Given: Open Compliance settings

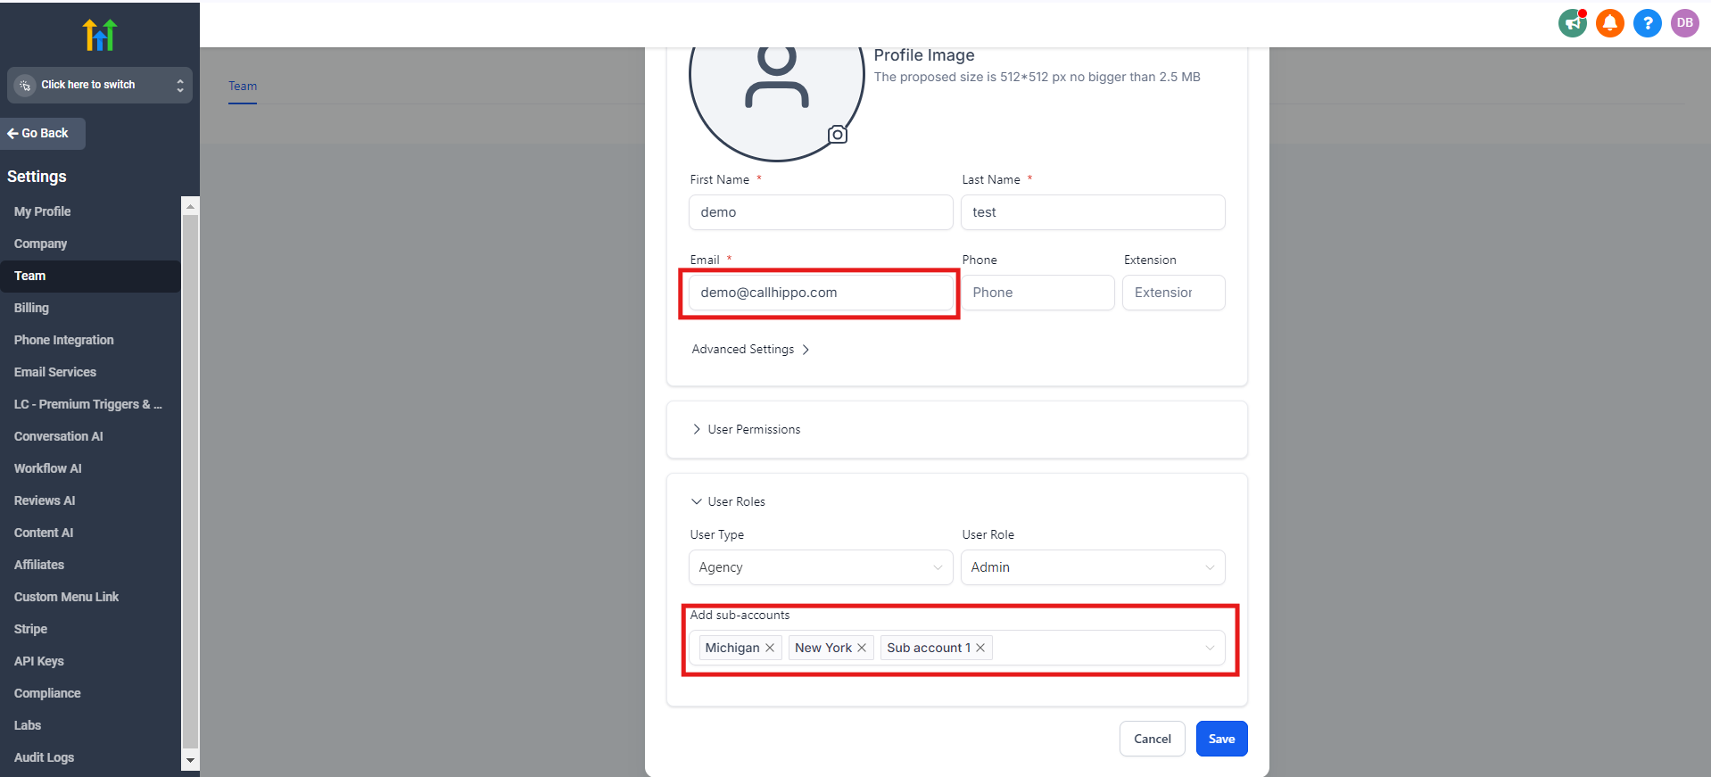Looking at the screenshot, I should point(47,693).
